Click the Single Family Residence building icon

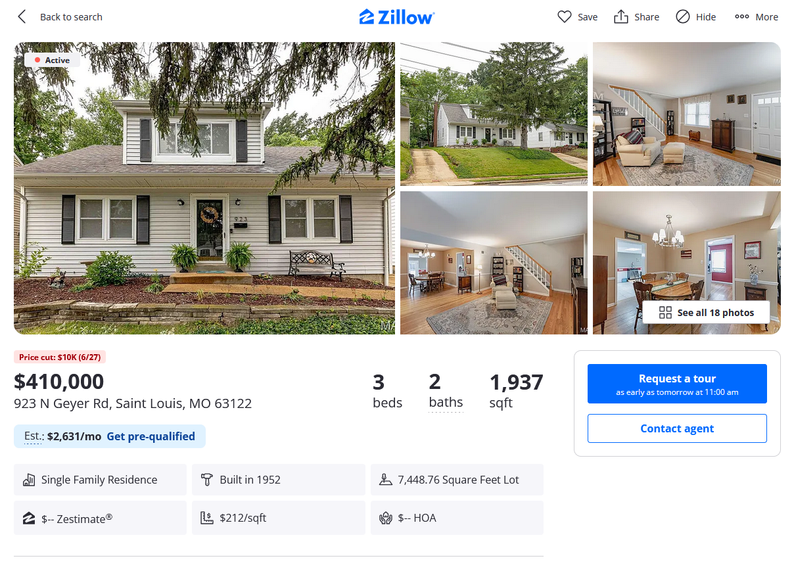(29, 480)
